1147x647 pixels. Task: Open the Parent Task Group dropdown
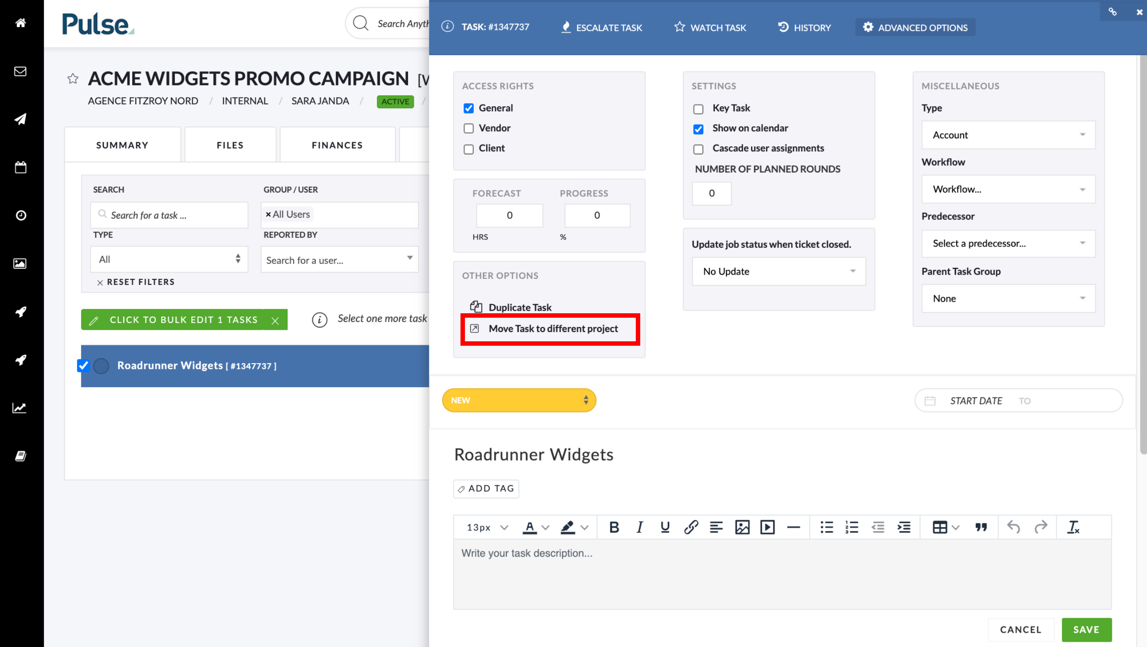pos(1008,298)
